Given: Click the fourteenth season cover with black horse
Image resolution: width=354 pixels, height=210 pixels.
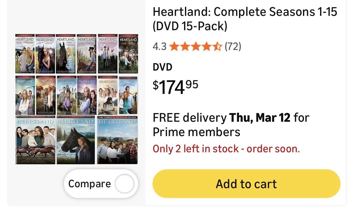Looking at the screenshot, I should click(x=76, y=140).
